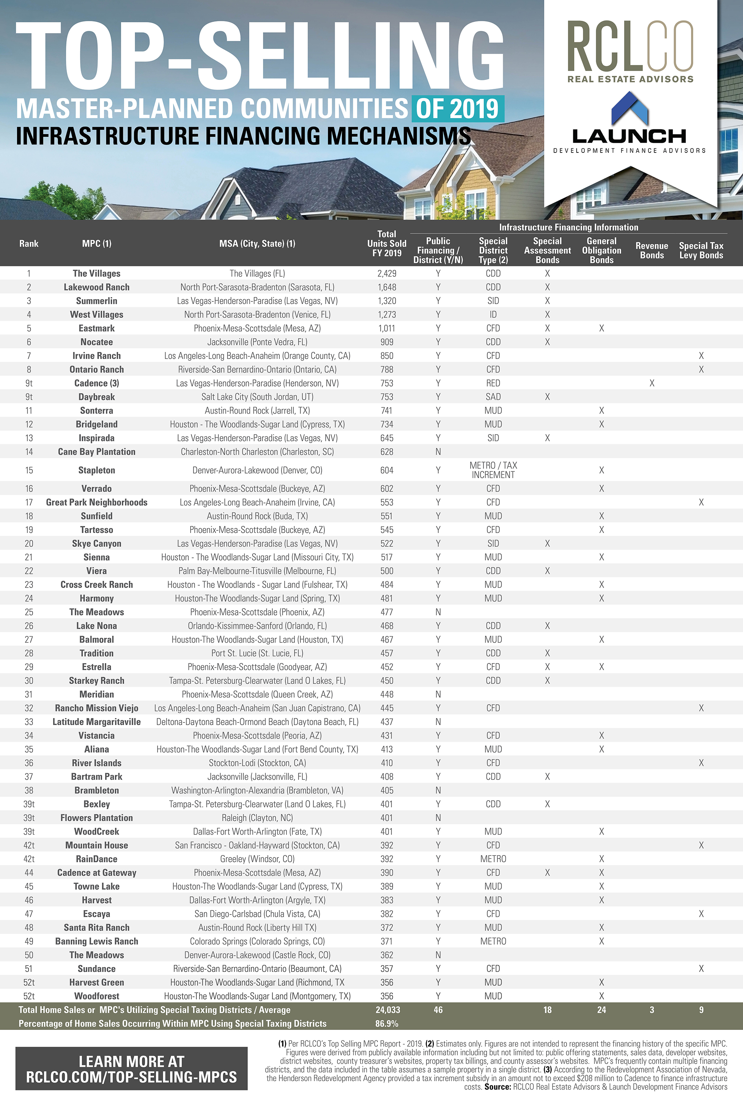Select the Flowers Plantation community name
Viewport: 743px width, 1115px height.
pos(97,818)
